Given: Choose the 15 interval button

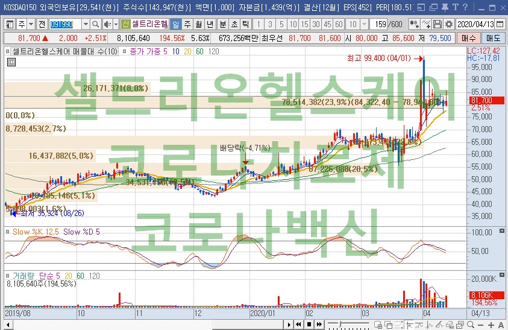Looking at the screenshot, I should 304,24.
